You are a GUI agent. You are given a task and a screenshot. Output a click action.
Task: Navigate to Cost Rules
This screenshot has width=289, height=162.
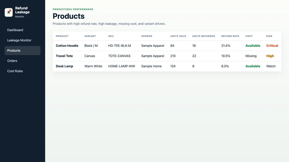[x=22, y=71]
